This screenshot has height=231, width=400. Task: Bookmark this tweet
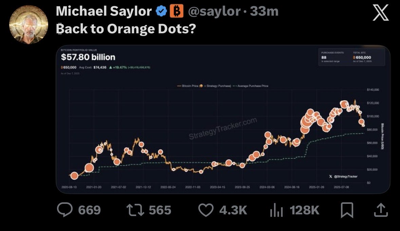[x=347, y=210]
